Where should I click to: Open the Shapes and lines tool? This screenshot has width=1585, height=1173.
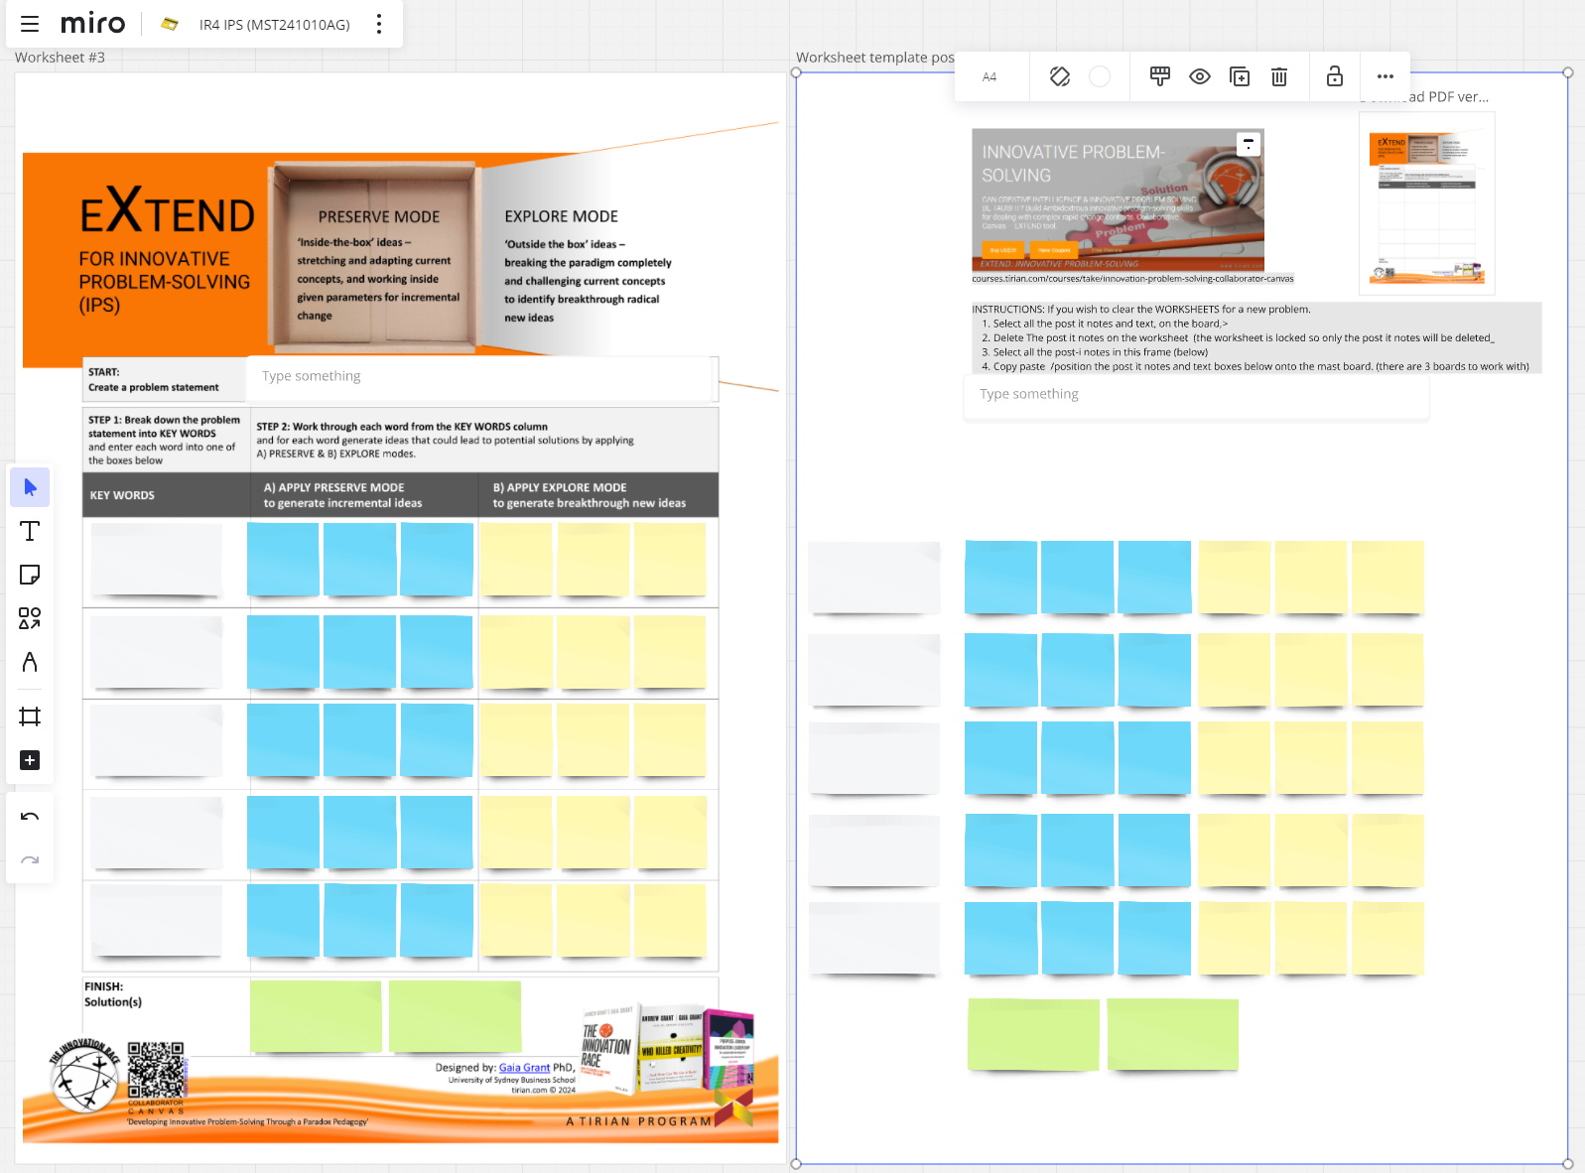[x=30, y=618]
